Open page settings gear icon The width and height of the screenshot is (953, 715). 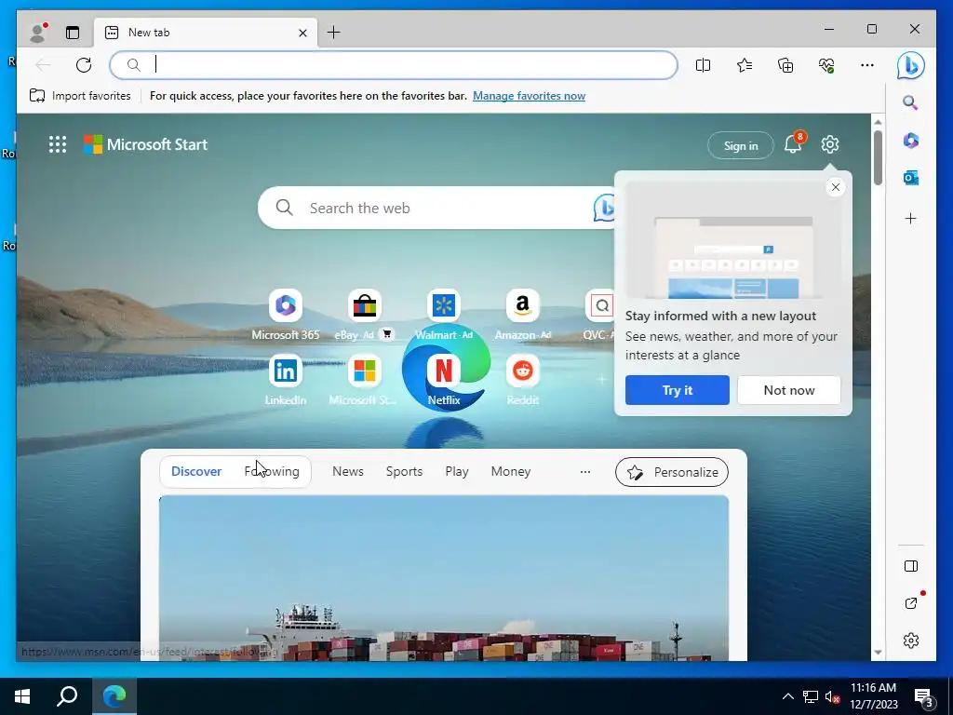coord(829,144)
